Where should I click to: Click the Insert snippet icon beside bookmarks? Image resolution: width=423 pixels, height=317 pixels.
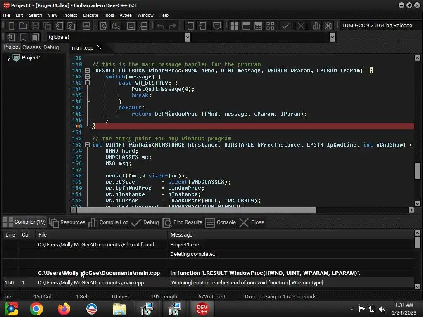pos(11,37)
